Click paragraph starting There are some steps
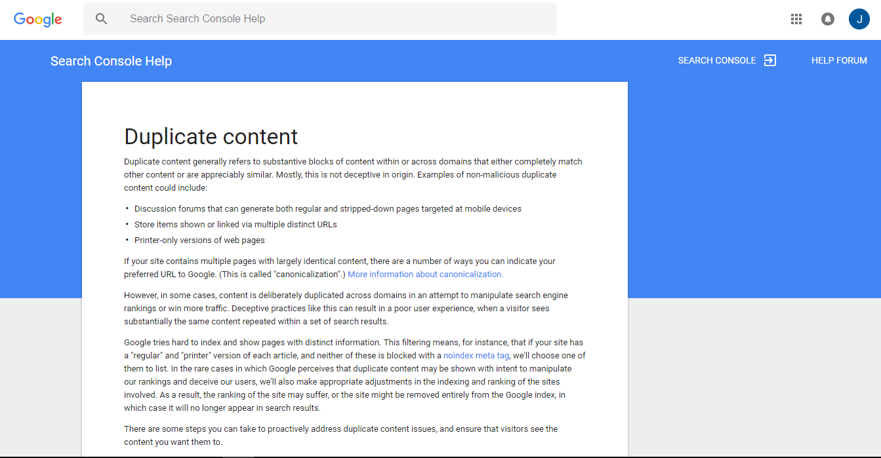The height and width of the screenshot is (458, 881). (340, 435)
